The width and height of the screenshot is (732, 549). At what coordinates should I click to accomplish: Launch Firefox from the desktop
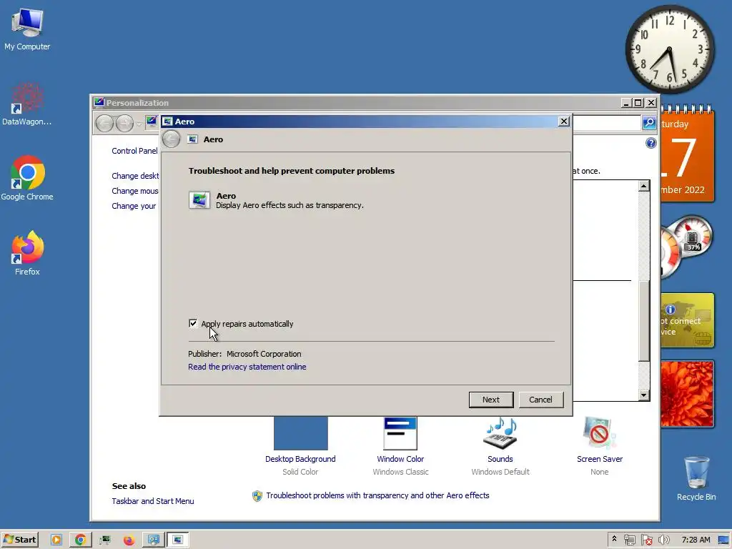[28, 252]
